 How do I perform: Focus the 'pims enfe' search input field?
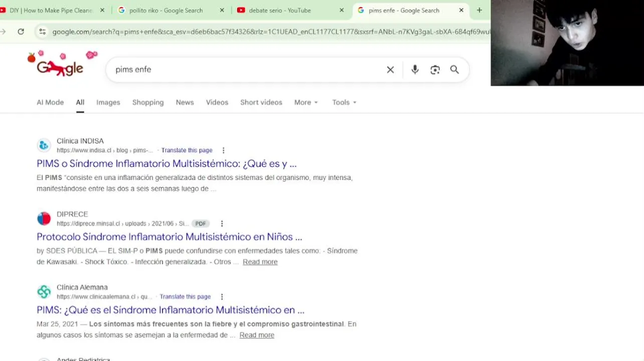pos(246,70)
